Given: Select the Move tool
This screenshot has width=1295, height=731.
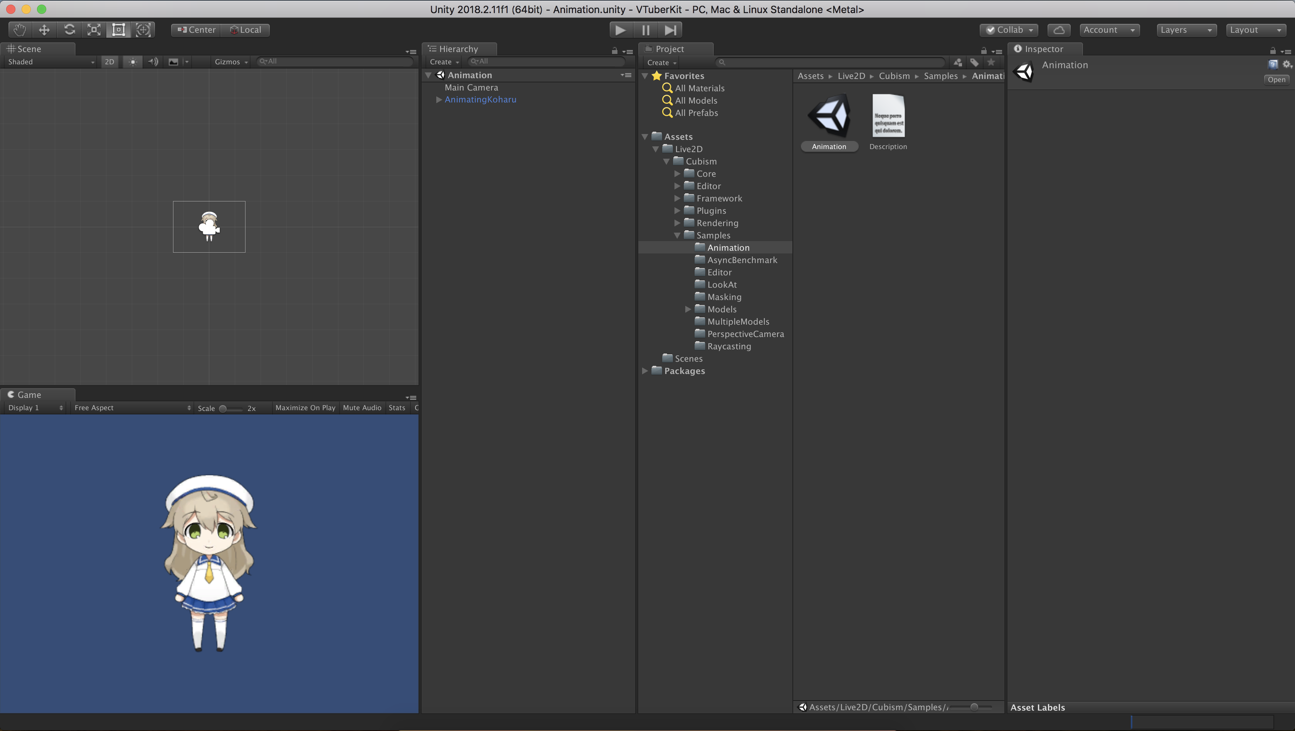Looking at the screenshot, I should (x=44, y=30).
